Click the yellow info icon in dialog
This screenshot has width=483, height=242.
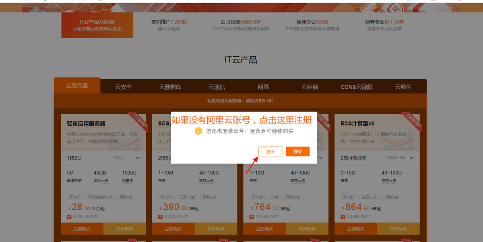coord(198,131)
